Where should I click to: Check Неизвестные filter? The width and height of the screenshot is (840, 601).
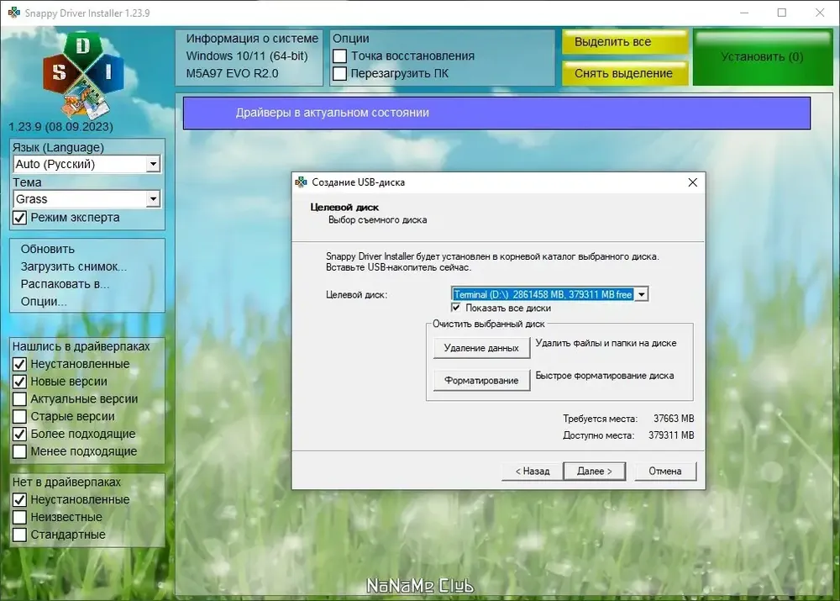pyautogui.click(x=20, y=517)
